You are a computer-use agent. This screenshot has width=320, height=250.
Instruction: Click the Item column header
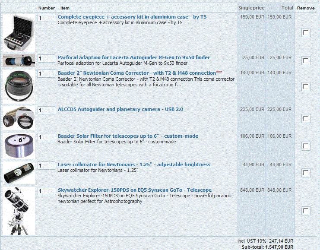[x=65, y=8]
